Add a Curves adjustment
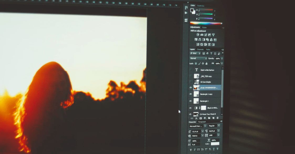 click(206, 35)
